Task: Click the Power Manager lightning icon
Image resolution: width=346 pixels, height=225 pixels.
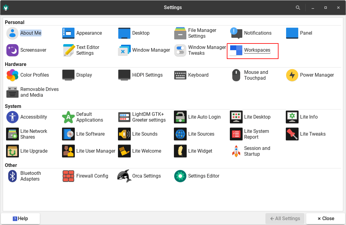Action: (x=292, y=75)
